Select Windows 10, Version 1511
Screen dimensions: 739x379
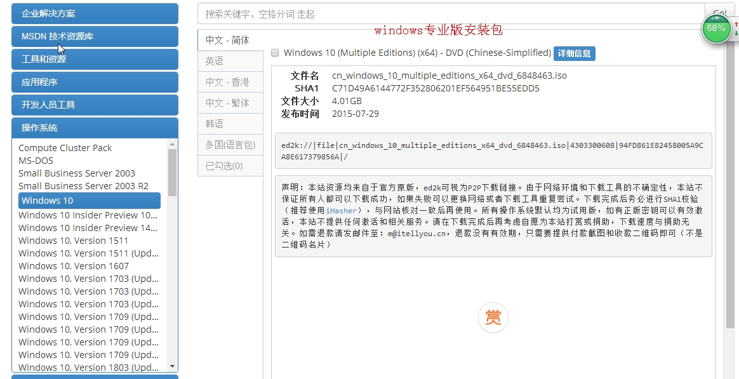[73, 241]
